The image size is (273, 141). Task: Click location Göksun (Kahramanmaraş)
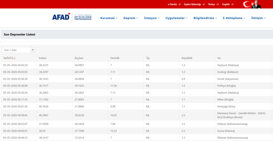[x=232, y=124]
